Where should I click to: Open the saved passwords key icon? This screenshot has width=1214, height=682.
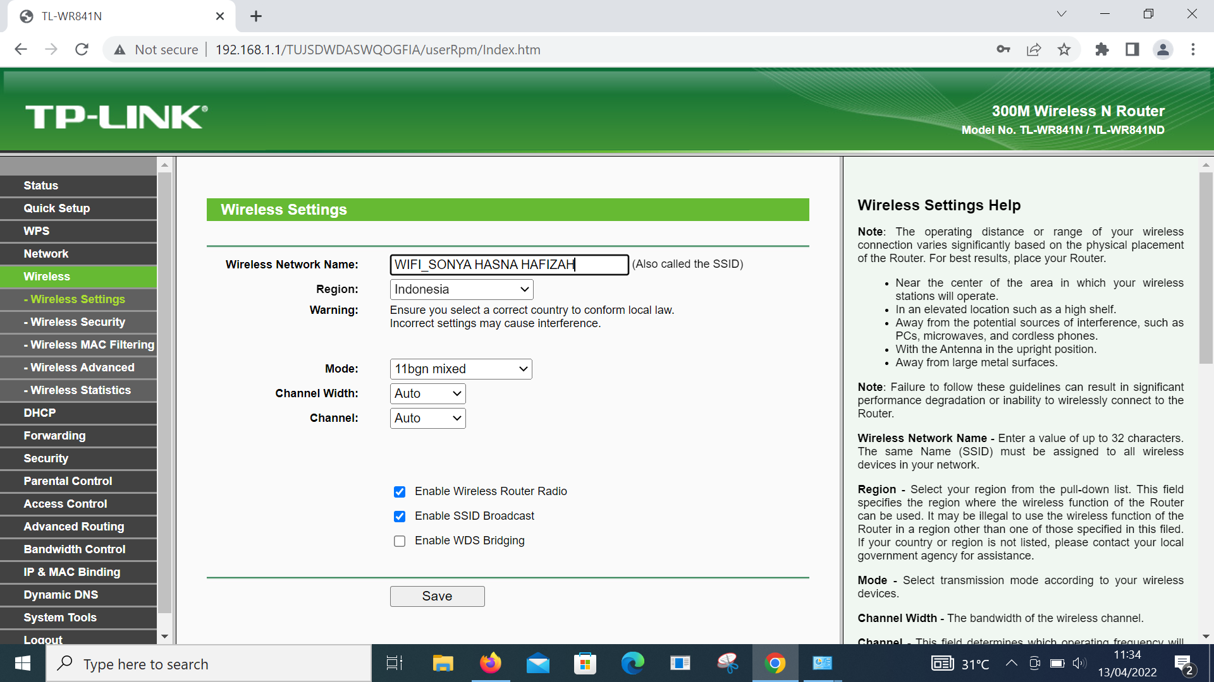1003,49
